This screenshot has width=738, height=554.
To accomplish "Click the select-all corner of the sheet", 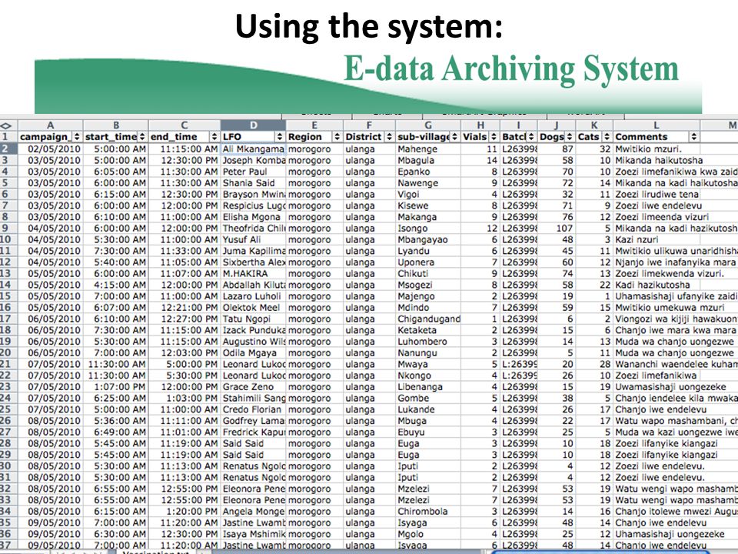I will (x=7, y=125).
